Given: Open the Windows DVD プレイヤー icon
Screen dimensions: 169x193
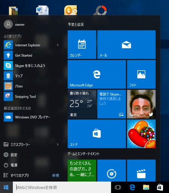Looking at the screenshot, I should tap(8, 117).
